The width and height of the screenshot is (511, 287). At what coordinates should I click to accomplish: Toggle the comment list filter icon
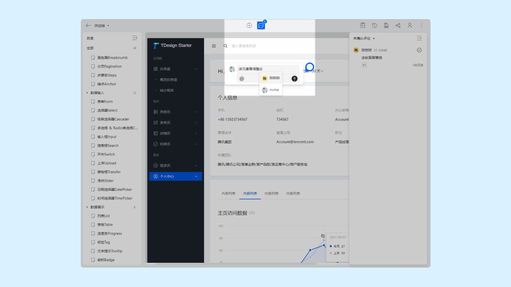[419, 38]
